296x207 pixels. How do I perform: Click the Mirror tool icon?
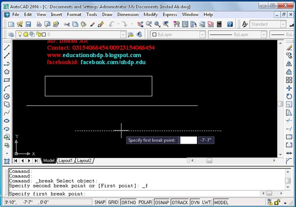[289, 64]
